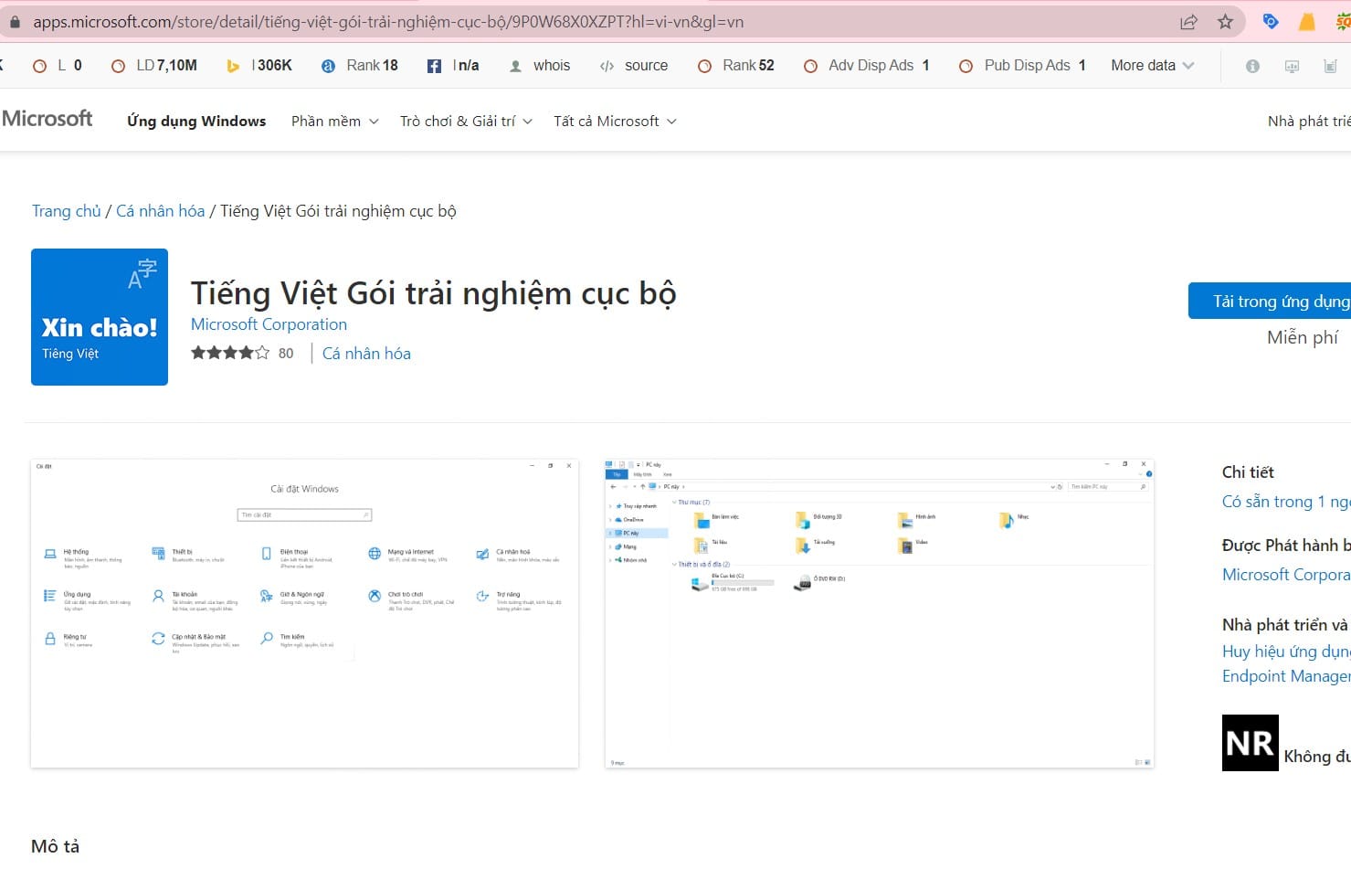Click the whois person icon
This screenshot has height=869, width=1351.
pyautogui.click(x=515, y=66)
